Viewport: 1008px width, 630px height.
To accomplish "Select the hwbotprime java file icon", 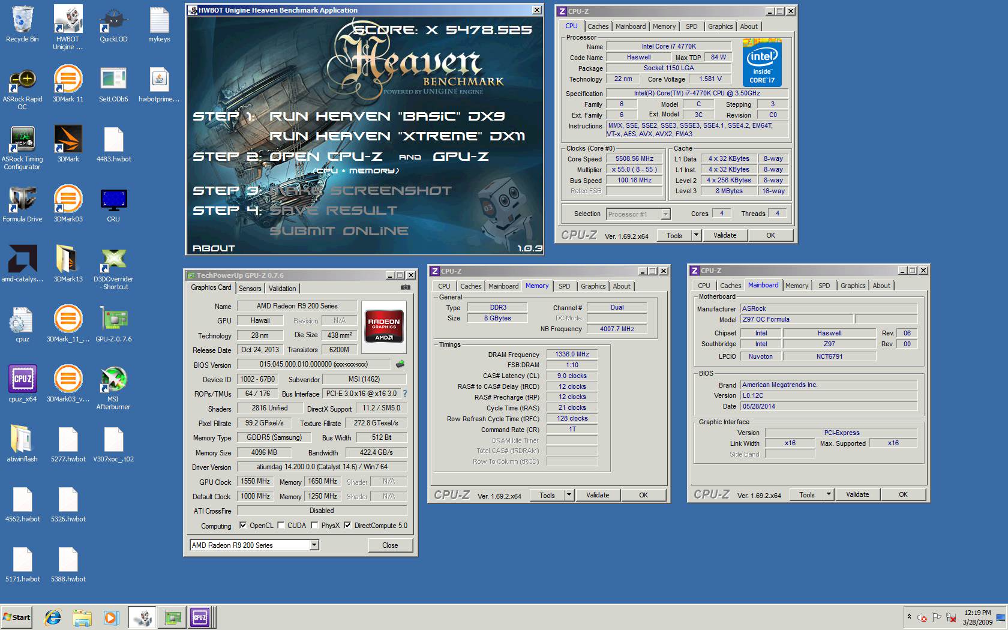I will tap(159, 84).
